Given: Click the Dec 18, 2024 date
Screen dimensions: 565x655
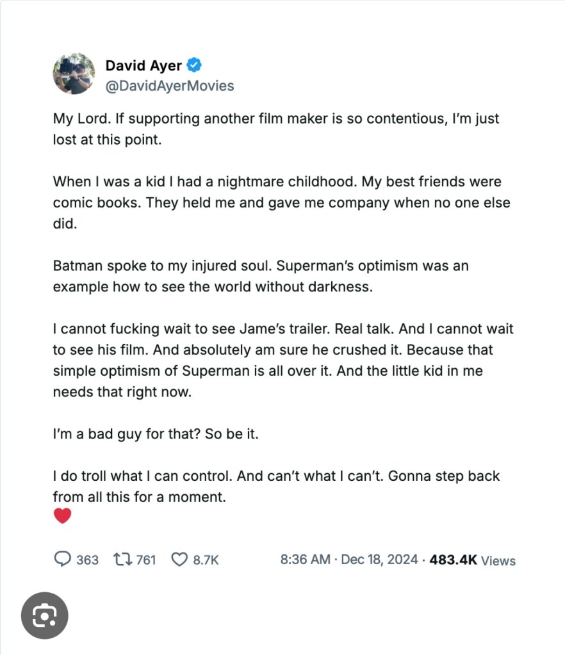Looking at the screenshot, I should click(x=379, y=560).
